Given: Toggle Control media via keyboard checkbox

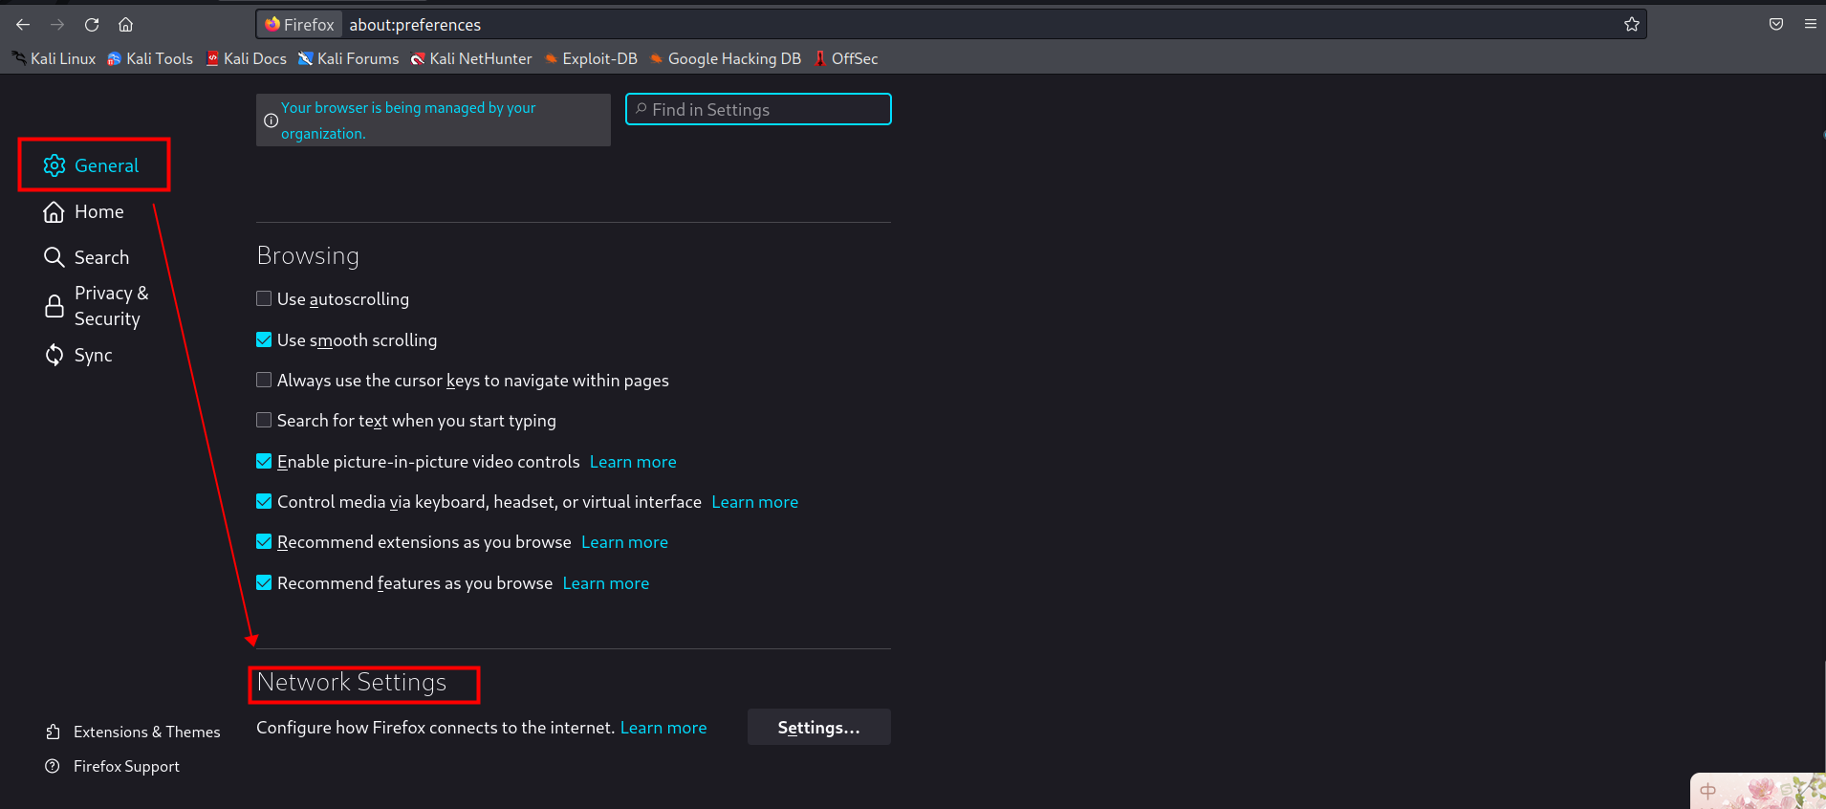Looking at the screenshot, I should point(264,501).
